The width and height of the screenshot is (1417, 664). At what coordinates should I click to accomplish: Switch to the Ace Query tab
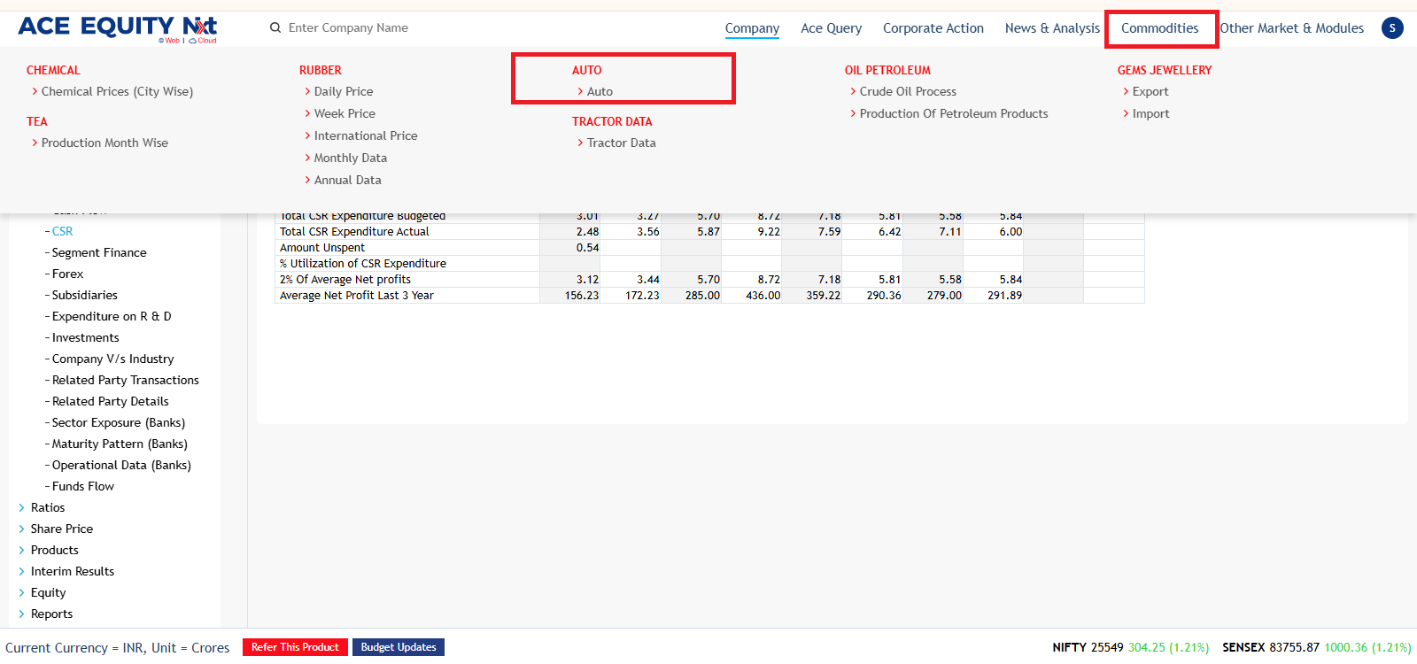(x=831, y=28)
